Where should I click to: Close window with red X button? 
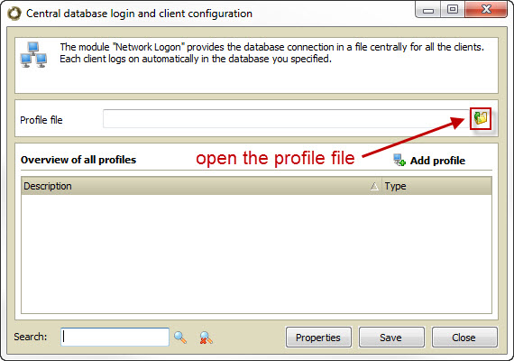tap(486, 10)
